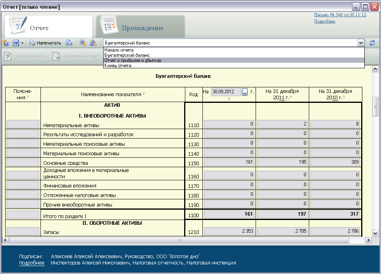Choose Отчет о прибылях и убытках option
This screenshot has width=381, height=274.
(133, 60)
